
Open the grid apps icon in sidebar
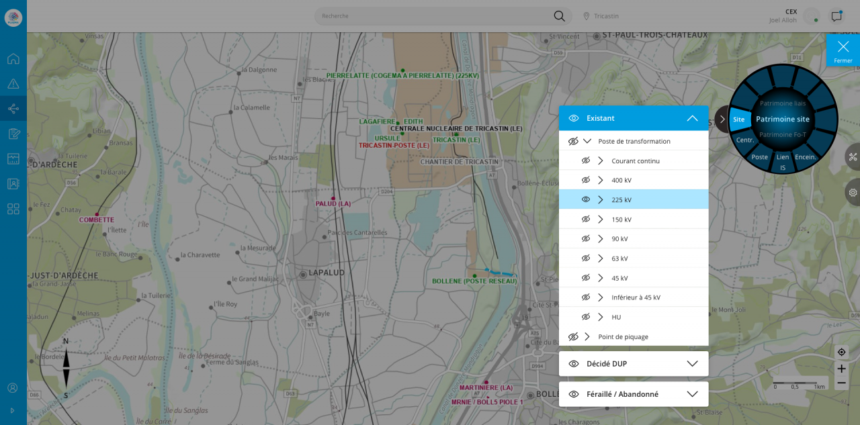tap(13, 209)
